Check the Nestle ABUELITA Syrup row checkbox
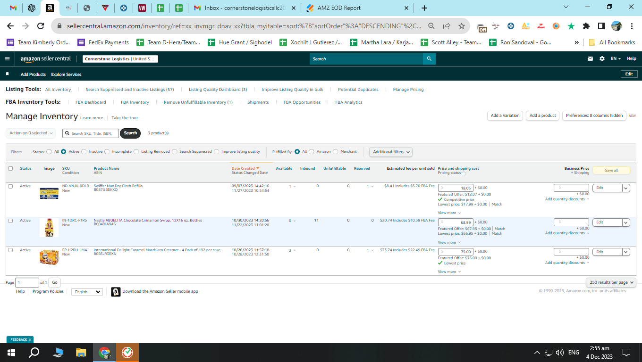Viewport: 642px width, 362px height. click(x=11, y=221)
